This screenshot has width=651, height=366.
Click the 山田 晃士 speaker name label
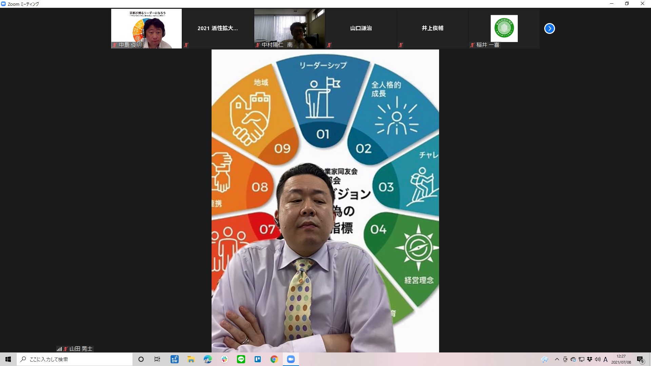coord(81,349)
